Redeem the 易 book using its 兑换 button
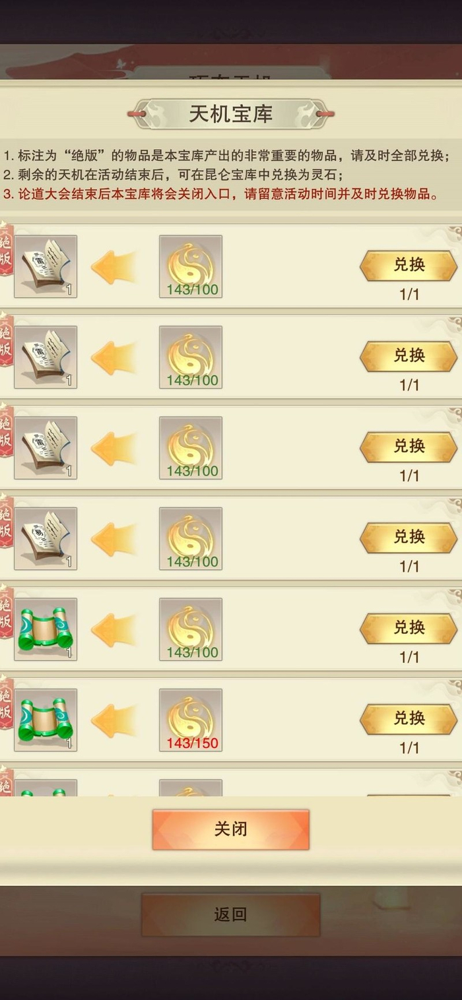This screenshot has height=1000, width=462. [409, 538]
